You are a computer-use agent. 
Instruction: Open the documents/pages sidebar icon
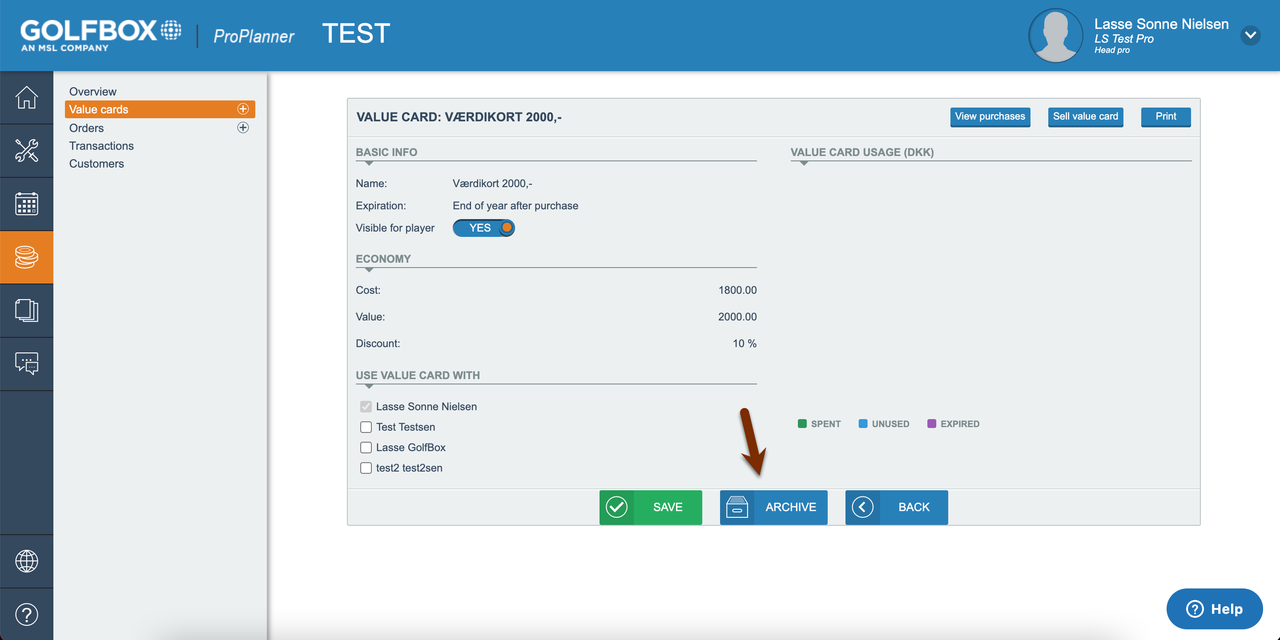tap(27, 310)
